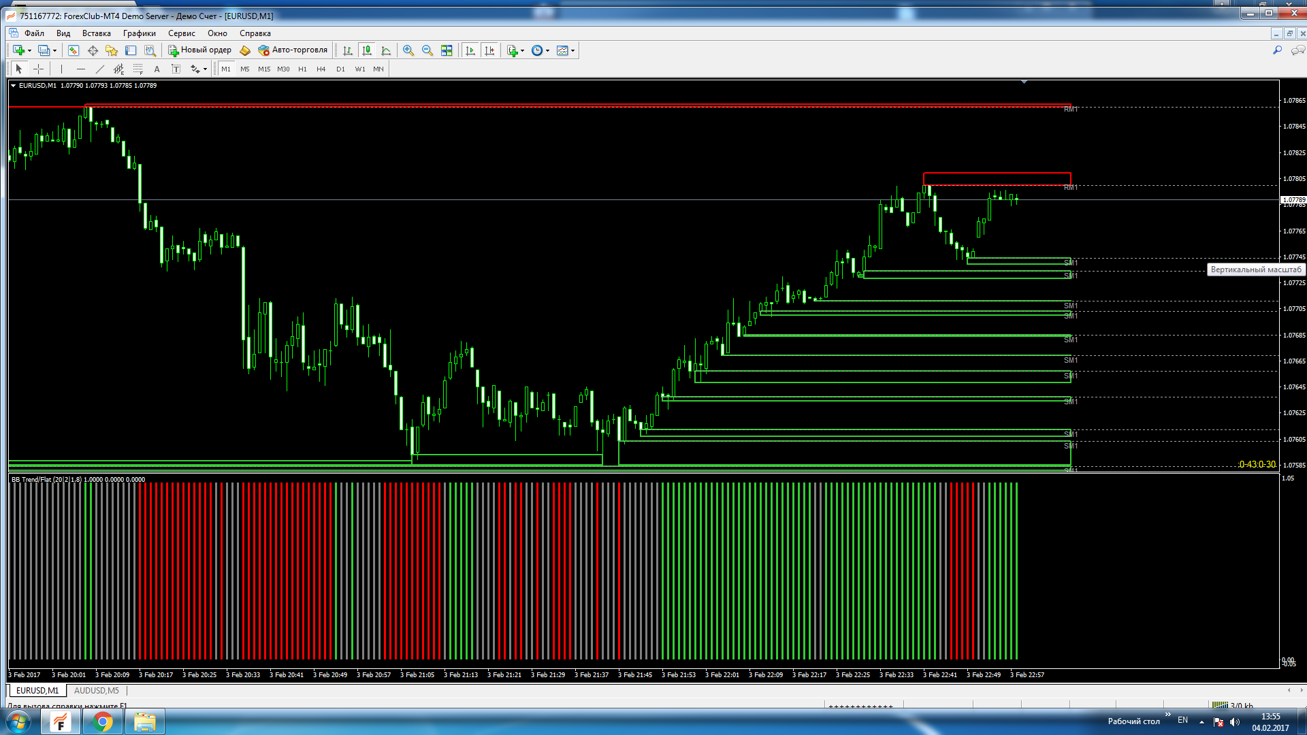
Task: Toggle the Terminal panel icon
Action: coord(131,50)
